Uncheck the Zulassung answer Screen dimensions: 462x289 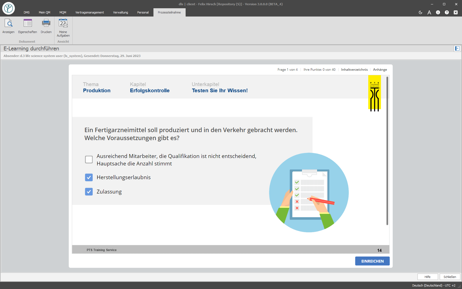tap(89, 192)
